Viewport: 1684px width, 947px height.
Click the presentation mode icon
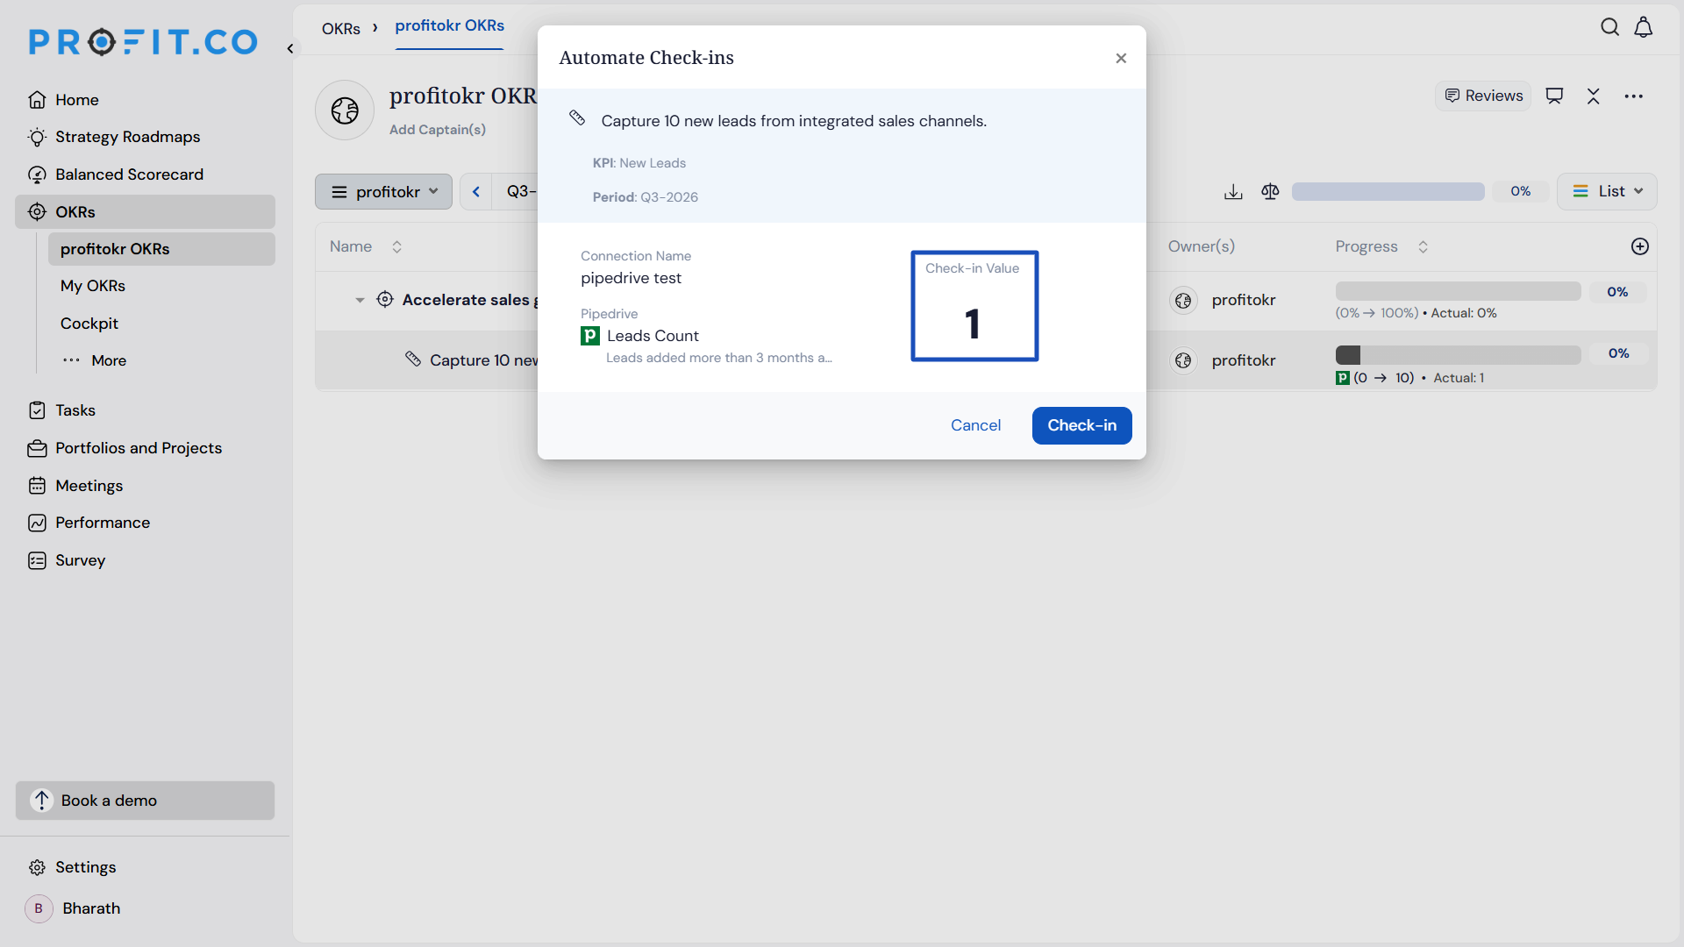(1554, 96)
